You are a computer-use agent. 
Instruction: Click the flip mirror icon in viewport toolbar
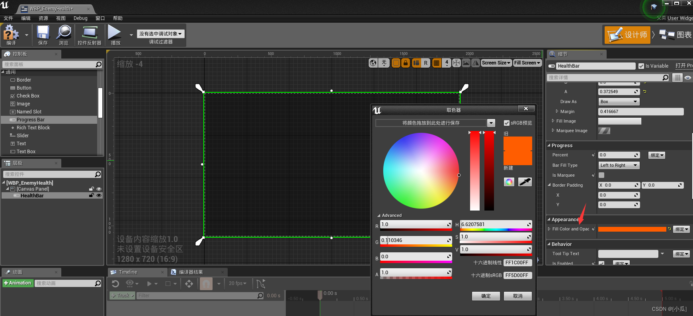[x=476, y=63]
